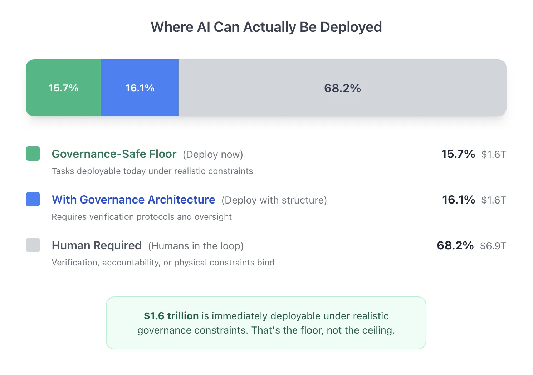This screenshot has height=375, width=533.
Task: Collapse the Human Required description text
Action: point(163,262)
